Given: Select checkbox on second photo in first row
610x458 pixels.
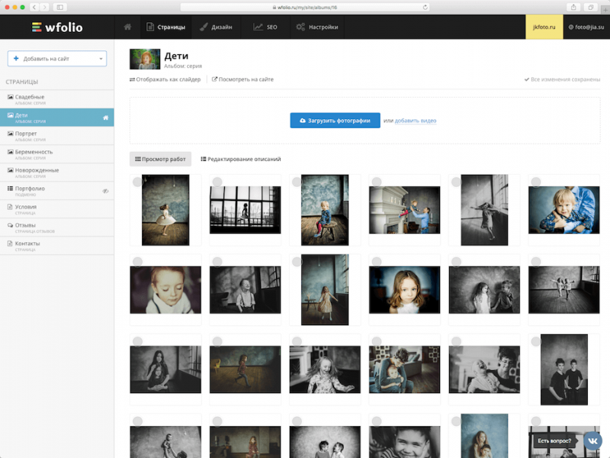Looking at the screenshot, I should (x=217, y=182).
